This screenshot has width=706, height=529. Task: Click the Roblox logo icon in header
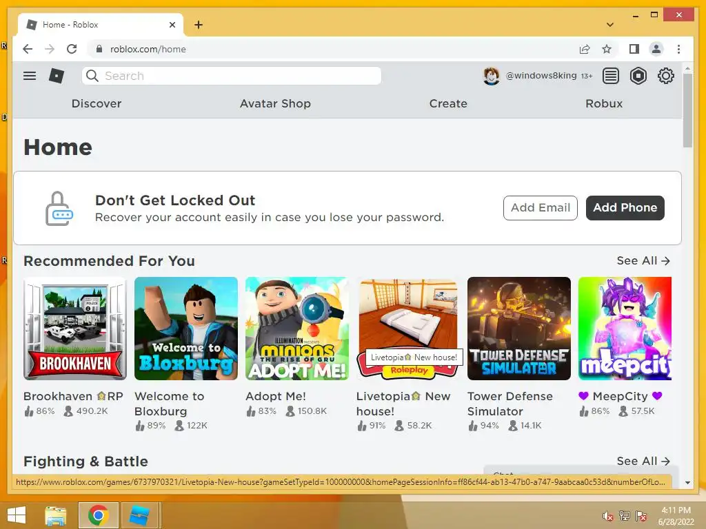tap(57, 76)
